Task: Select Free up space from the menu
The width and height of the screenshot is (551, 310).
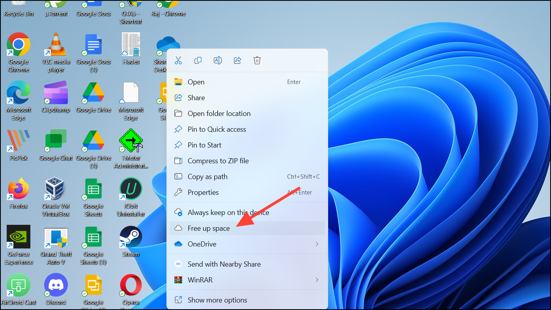Action: pos(209,228)
